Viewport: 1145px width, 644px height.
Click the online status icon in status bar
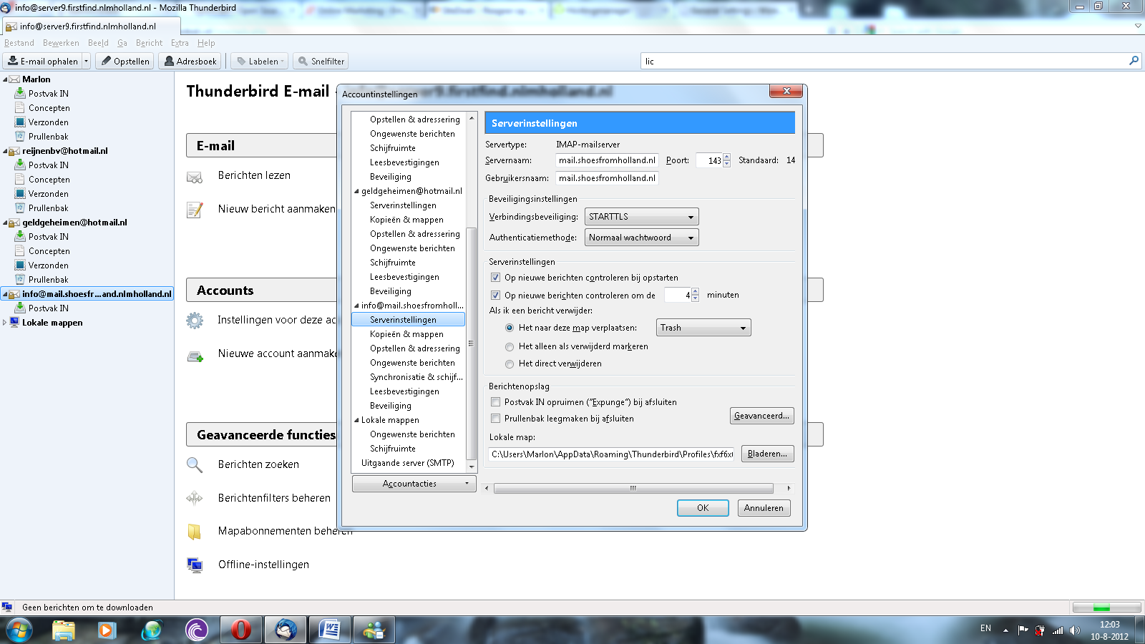[x=7, y=608]
